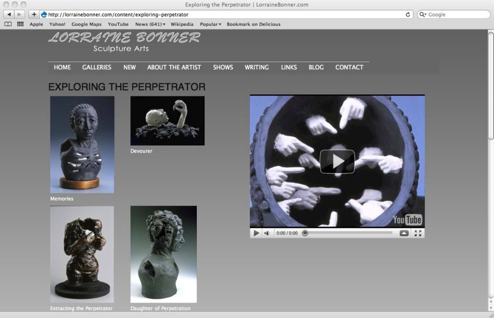The height and width of the screenshot is (318, 494).
Task: Reload the page with the refresh icon
Action: [x=408, y=14]
